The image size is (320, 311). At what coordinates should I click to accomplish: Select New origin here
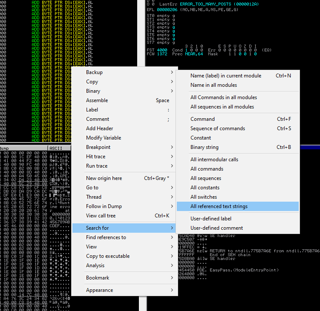(x=124, y=178)
